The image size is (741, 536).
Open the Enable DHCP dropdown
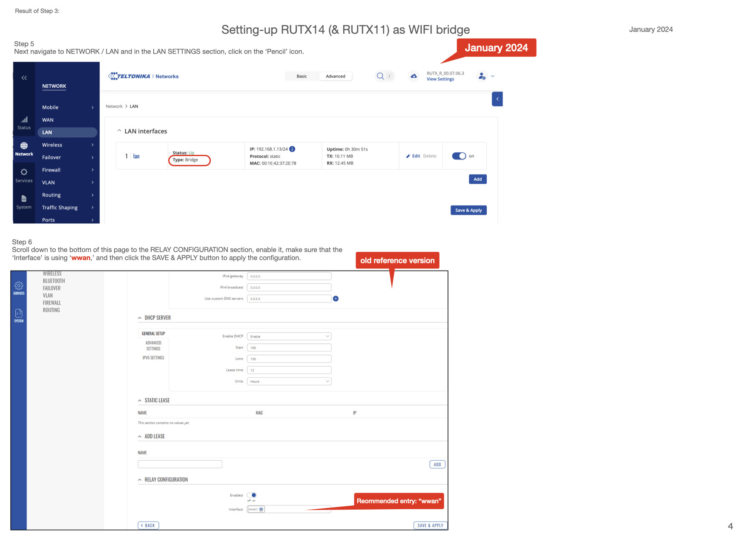pos(289,336)
